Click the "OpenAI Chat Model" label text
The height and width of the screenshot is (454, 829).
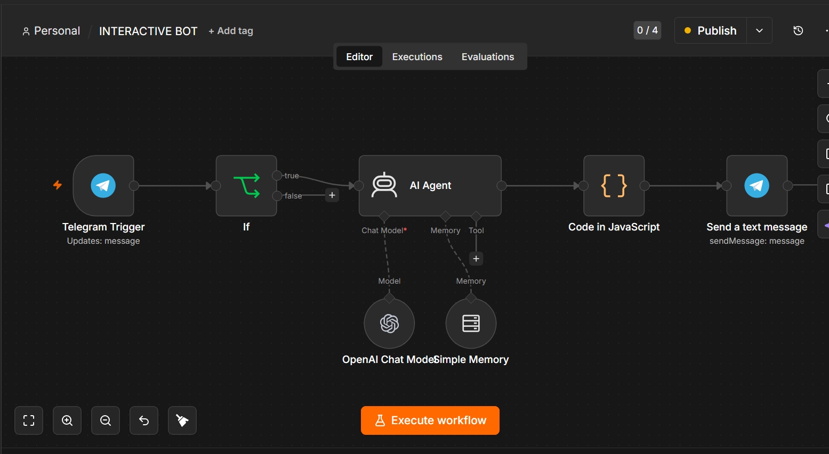pyautogui.click(x=390, y=360)
